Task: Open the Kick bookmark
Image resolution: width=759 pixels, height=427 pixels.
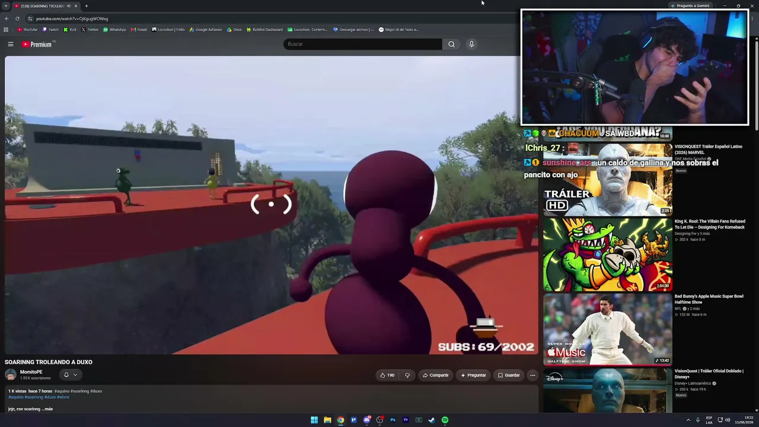Action: click(x=70, y=29)
